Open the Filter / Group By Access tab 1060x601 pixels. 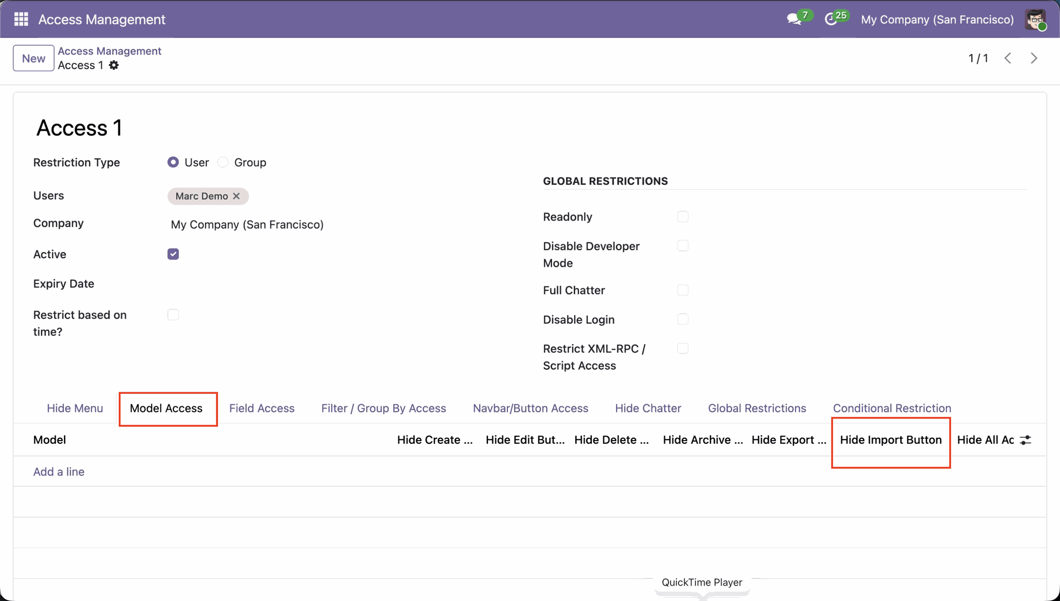[384, 408]
